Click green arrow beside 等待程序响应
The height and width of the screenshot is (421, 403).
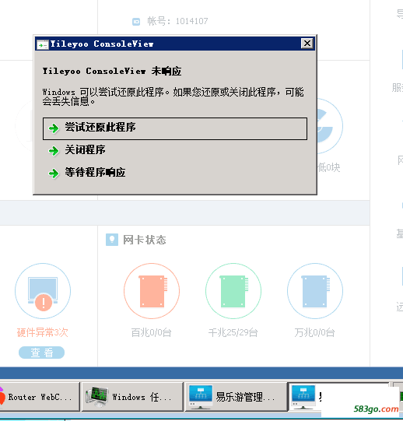(x=54, y=174)
